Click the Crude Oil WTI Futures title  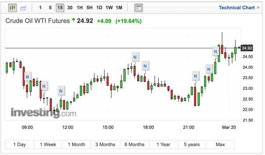click(37, 21)
